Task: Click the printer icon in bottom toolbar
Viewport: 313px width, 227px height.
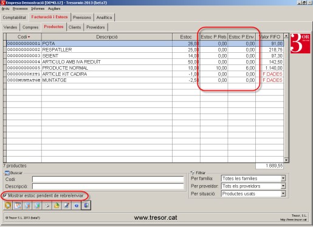Action: [47, 206]
